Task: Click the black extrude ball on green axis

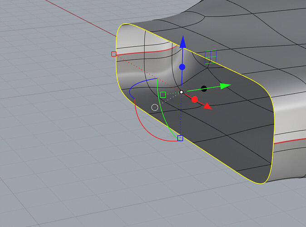Action: (204, 89)
